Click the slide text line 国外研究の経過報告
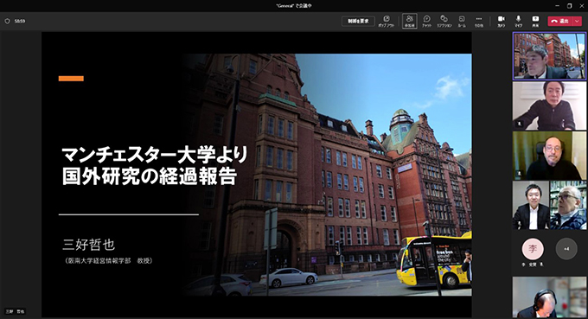Image resolution: width=588 pixels, height=319 pixels. click(x=150, y=176)
